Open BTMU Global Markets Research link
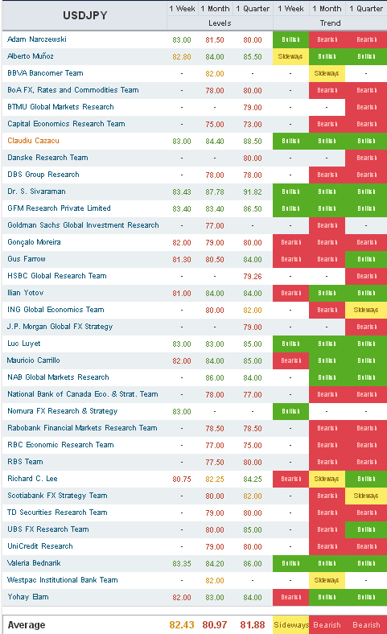Image resolution: width=387 pixels, height=634 pixels. tap(60, 107)
